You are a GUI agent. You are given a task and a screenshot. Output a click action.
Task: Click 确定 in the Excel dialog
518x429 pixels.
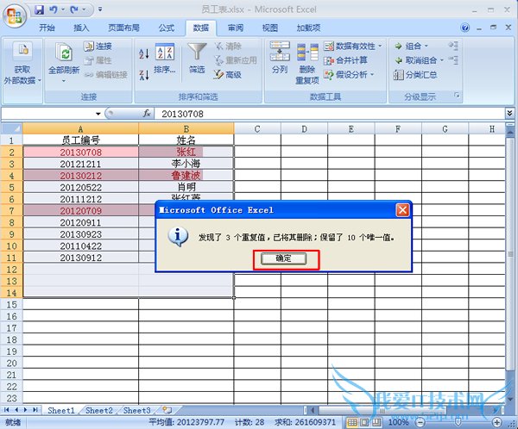(x=283, y=258)
